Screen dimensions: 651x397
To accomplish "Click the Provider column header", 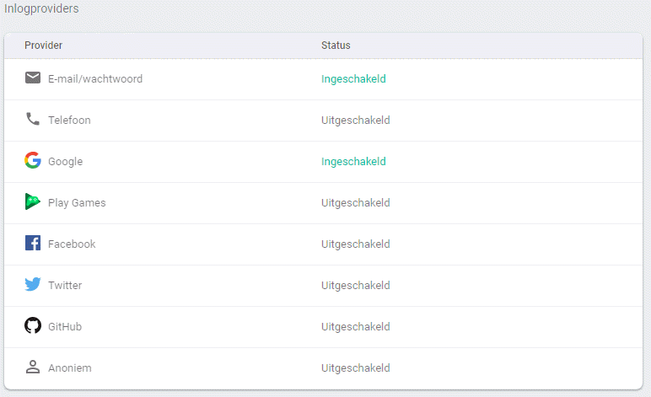I will [43, 46].
